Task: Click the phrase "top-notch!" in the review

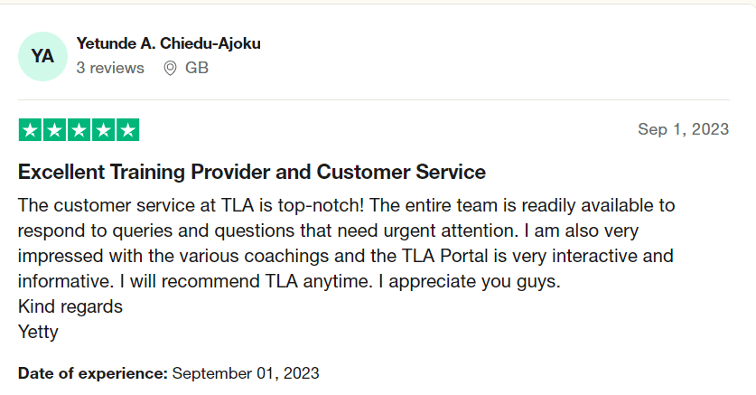Action: 322,205
